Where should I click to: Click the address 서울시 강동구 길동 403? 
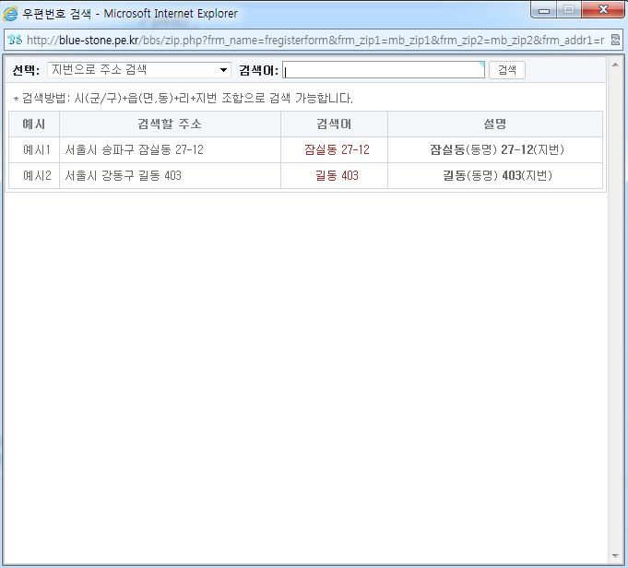point(124,175)
